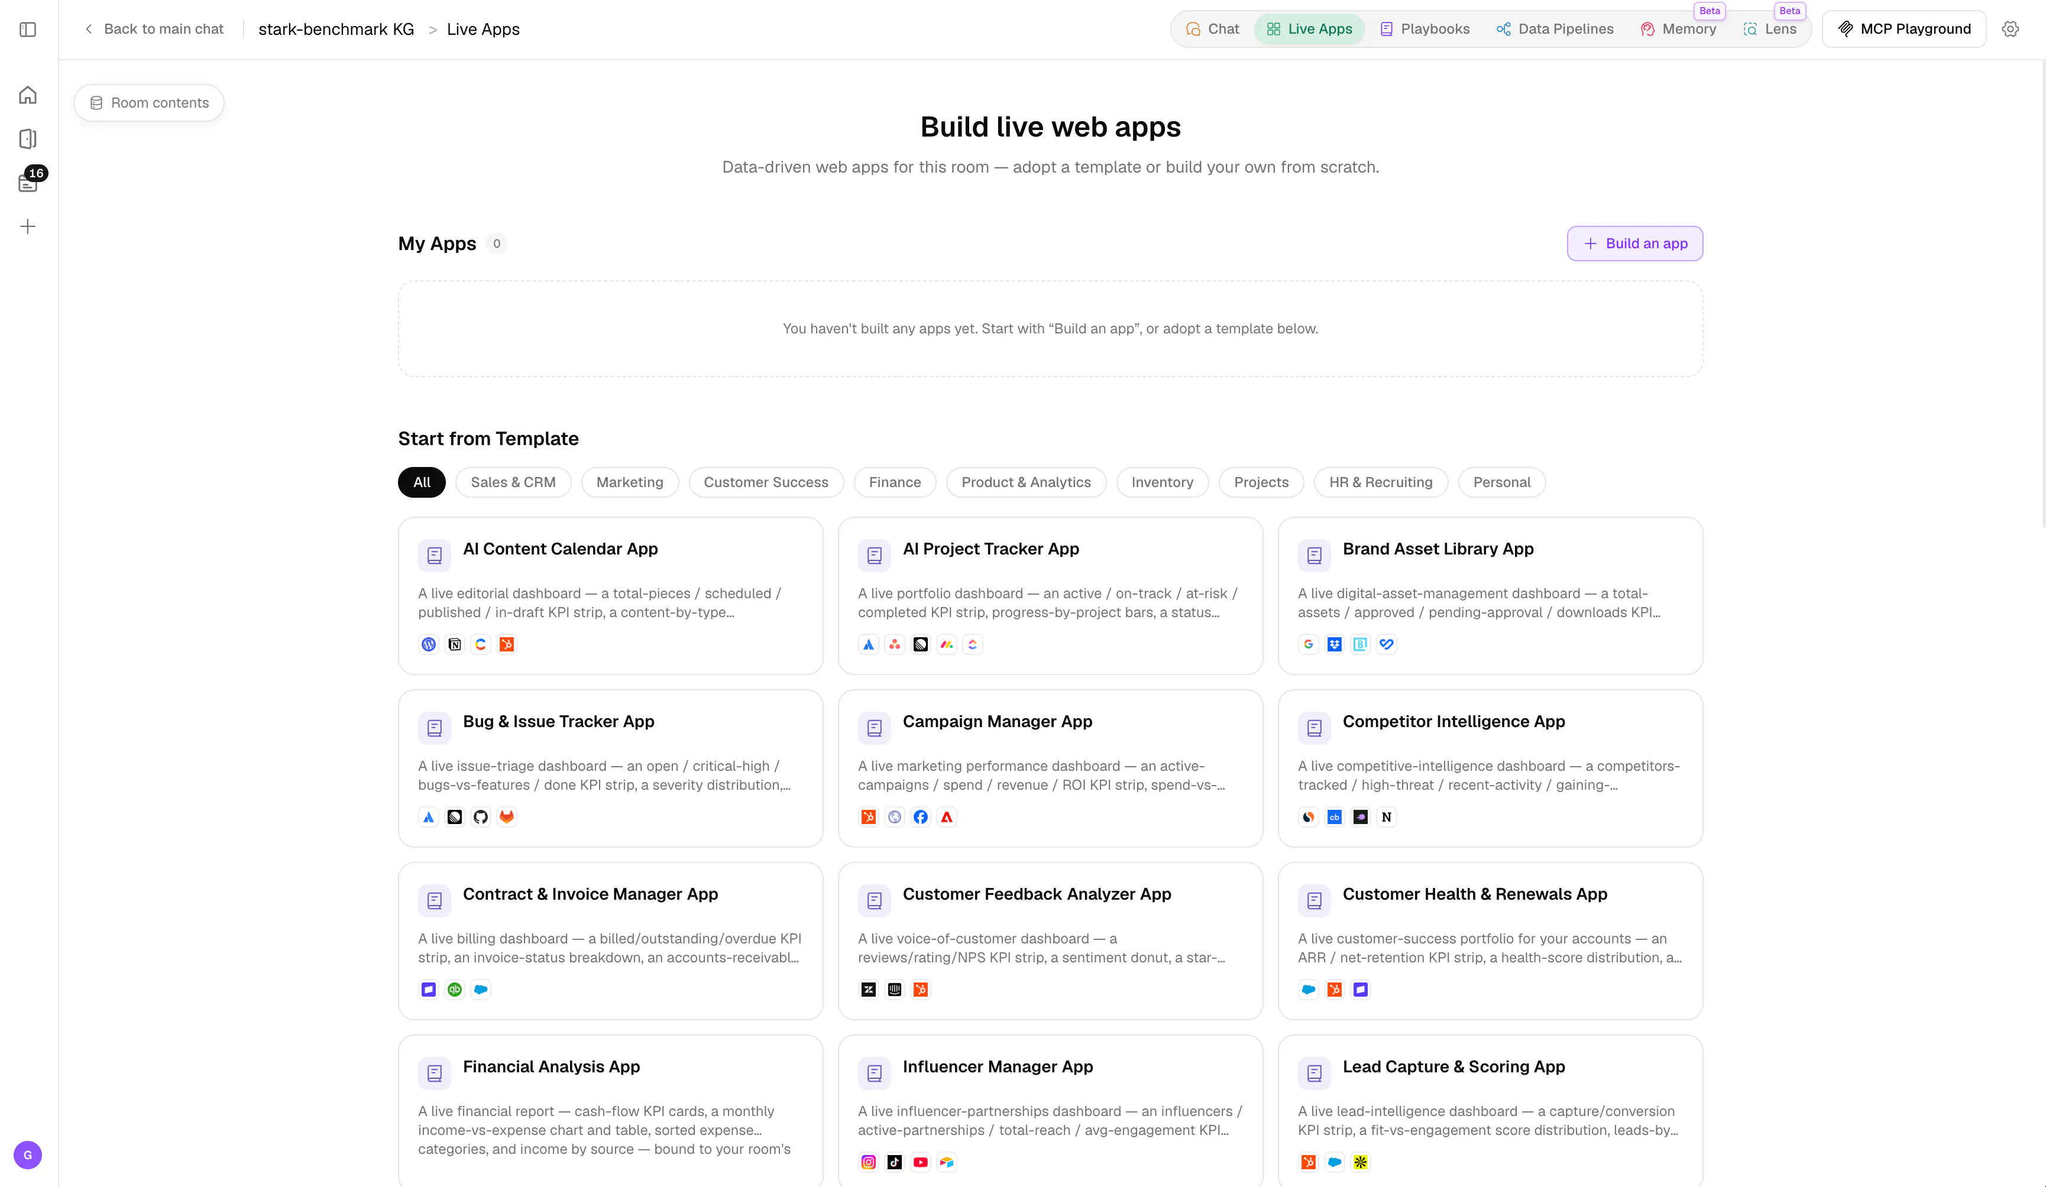Click YouTube icon in Influencer Manager card
Viewport: 2046px width, 1187px height.
tap(921, 1162)
